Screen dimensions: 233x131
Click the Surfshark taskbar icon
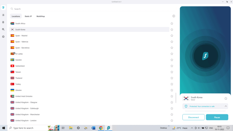(x=109, y=128)
